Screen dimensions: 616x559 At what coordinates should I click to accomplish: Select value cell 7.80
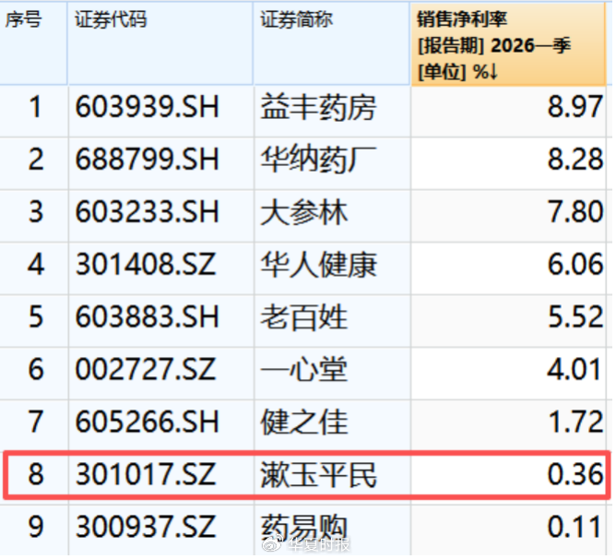pos(509,216)
